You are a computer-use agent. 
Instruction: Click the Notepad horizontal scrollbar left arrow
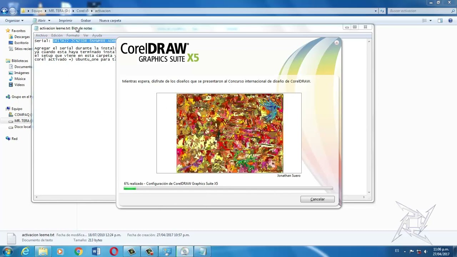pos(36,197)
